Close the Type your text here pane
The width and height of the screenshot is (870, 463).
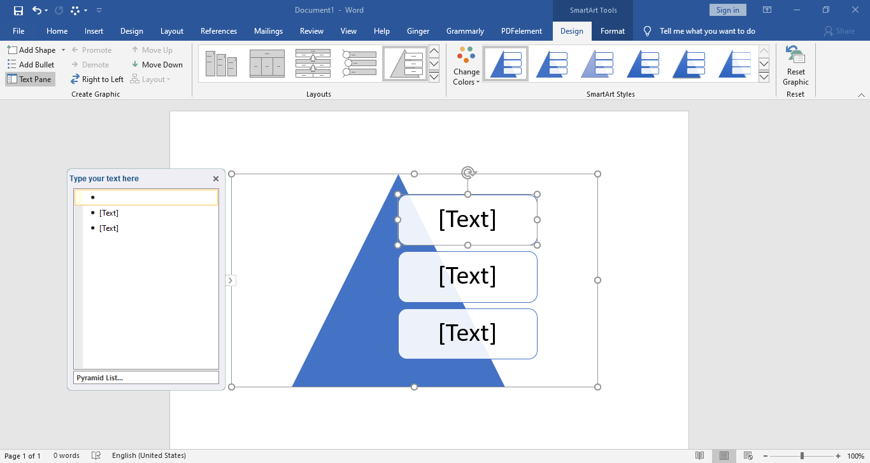(x=215, y=179)
